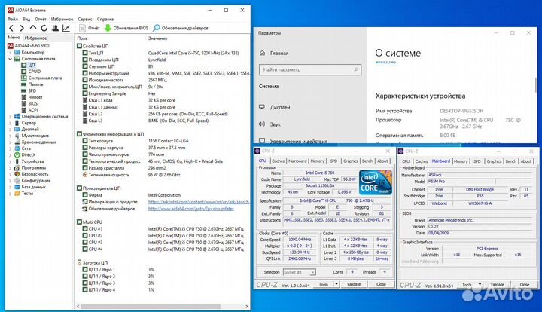Open Справка menu in AIDA64

(x=105, y=19)
